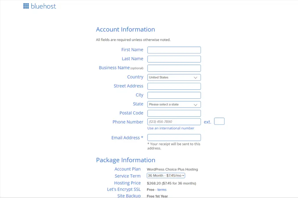
Task: Click the 'Phone Number' label
Action: point(128,122)
